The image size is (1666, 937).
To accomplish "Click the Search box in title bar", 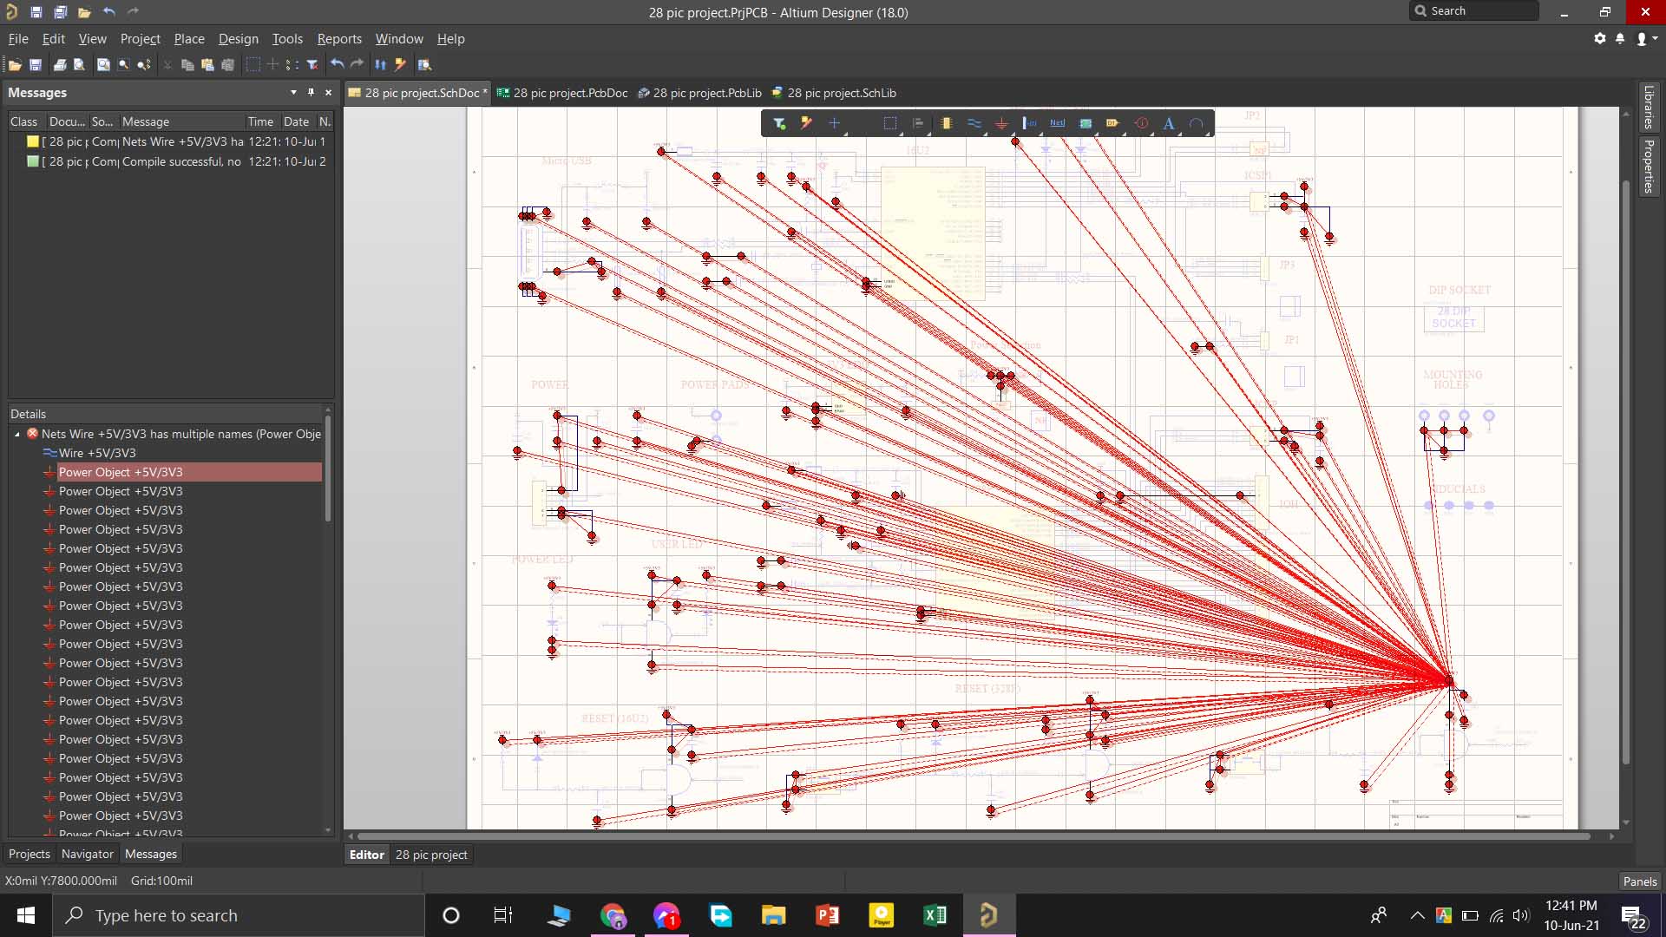I will [1475, 11].
